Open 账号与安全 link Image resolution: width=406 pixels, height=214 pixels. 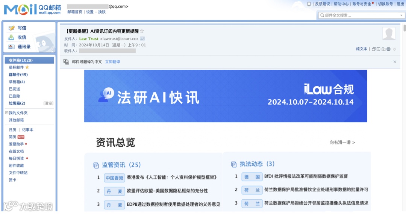coord(362,4)
